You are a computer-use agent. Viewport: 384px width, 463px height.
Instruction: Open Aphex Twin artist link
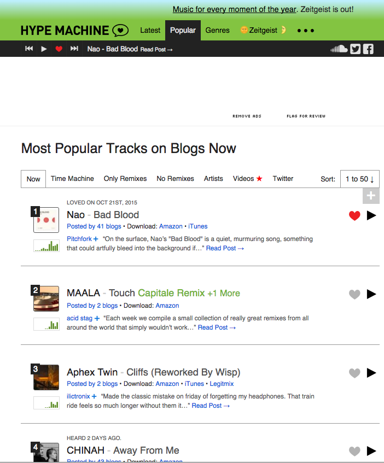pos(92,372)
